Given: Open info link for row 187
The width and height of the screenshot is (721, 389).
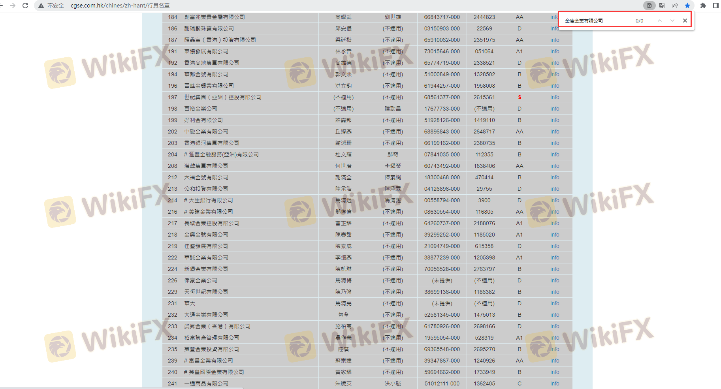Looking at the screenshot, I should tap(555, 40).
